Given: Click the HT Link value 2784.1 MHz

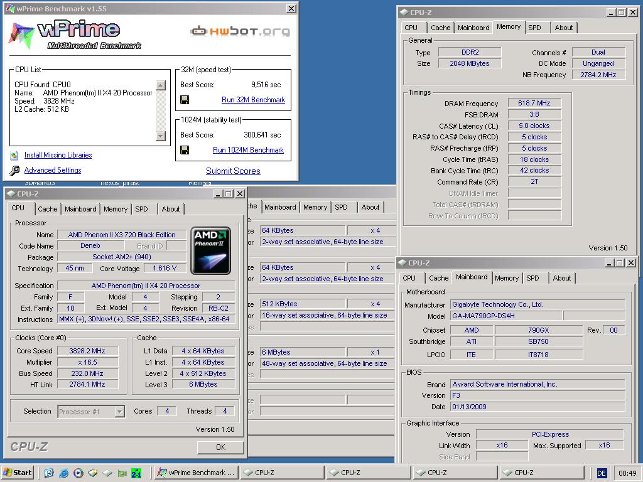Looking at the screenshot, I should [87, 385].
